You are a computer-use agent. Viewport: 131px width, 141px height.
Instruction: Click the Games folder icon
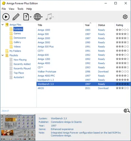coord(11,33)
